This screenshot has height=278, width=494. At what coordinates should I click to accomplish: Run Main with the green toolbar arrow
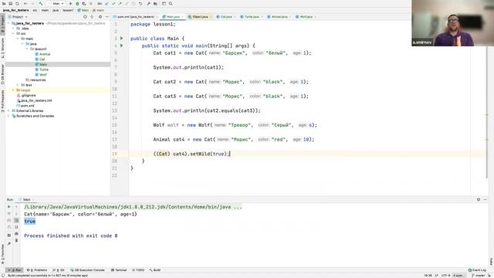click(x=70, y=3)
